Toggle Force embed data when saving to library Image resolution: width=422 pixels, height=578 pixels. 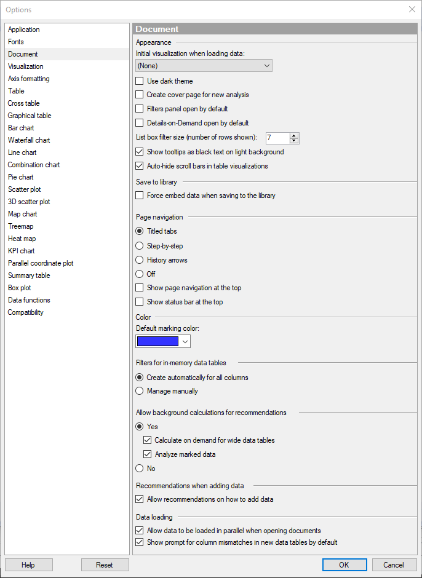pos(140,196)
